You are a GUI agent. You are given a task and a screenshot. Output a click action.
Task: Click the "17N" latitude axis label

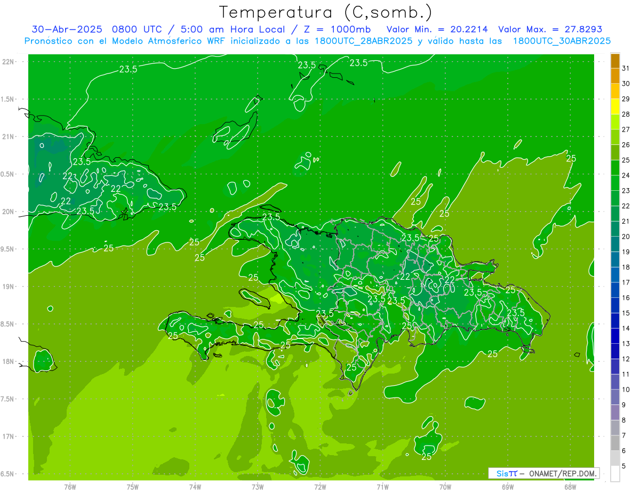pos(8,436)
